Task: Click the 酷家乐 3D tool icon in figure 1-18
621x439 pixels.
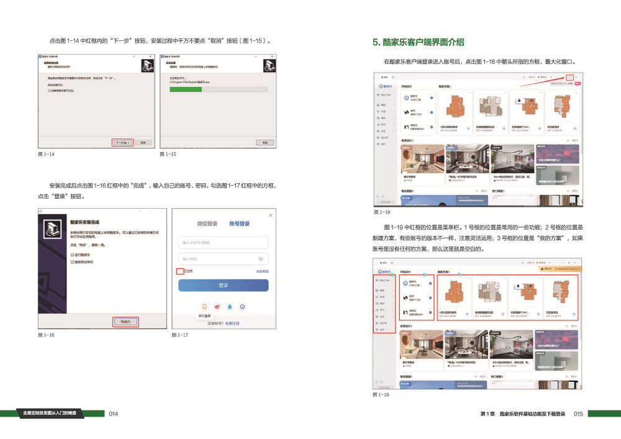Action: (x=406, y=97)
